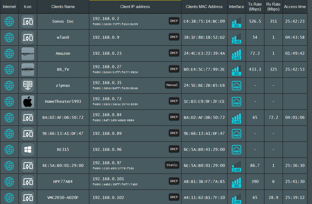Sort by Client IP address column header
312x204 pixels.
pyautogui.click(x=135, y=7)
